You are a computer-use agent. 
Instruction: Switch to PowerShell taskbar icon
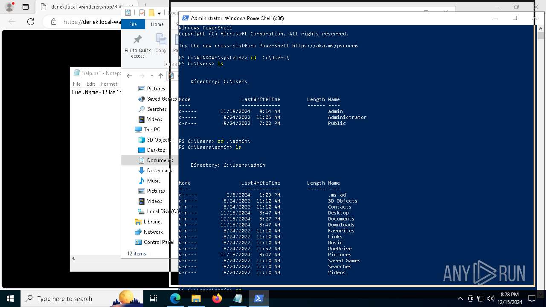(258, 298)
